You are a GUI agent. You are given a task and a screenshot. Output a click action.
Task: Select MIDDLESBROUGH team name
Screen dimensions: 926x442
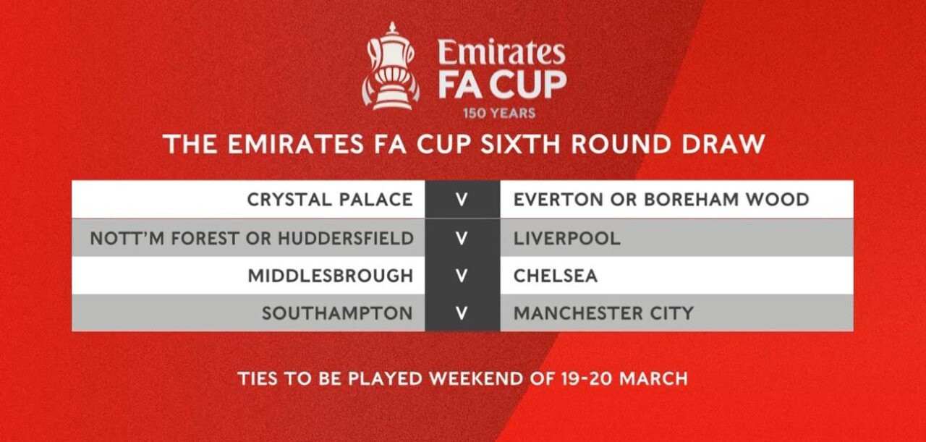(x=331, y=276)
